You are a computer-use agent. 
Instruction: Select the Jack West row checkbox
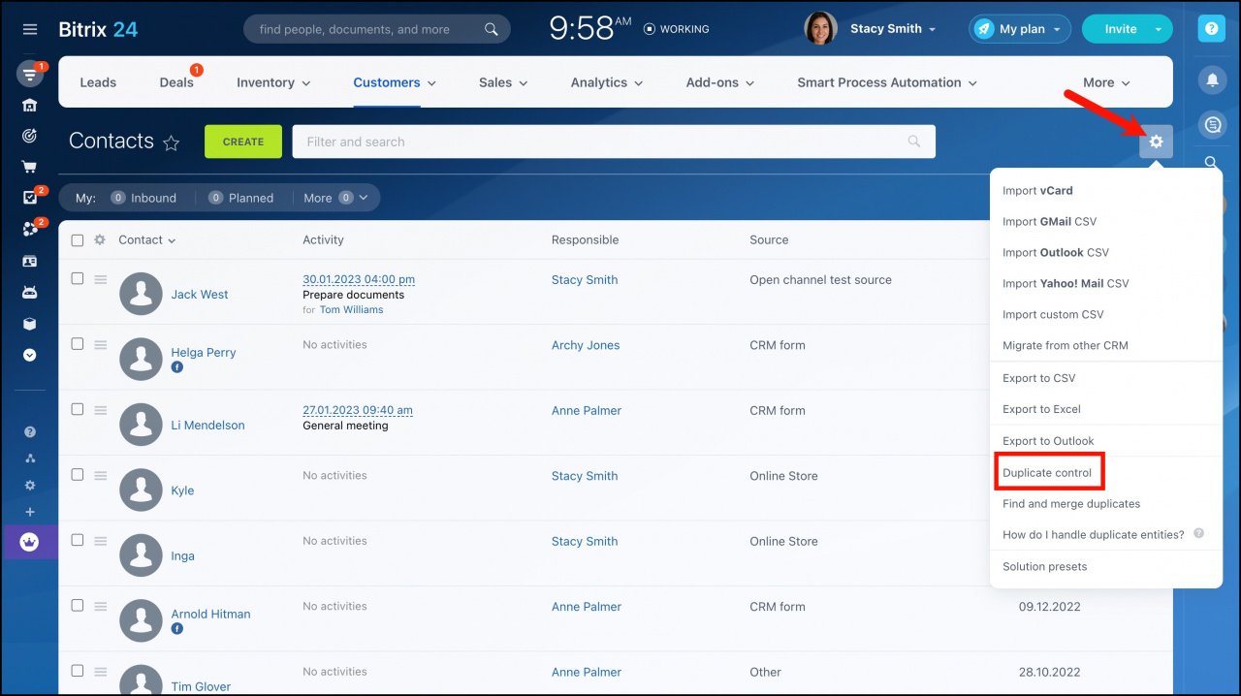[x=78, y=278]
